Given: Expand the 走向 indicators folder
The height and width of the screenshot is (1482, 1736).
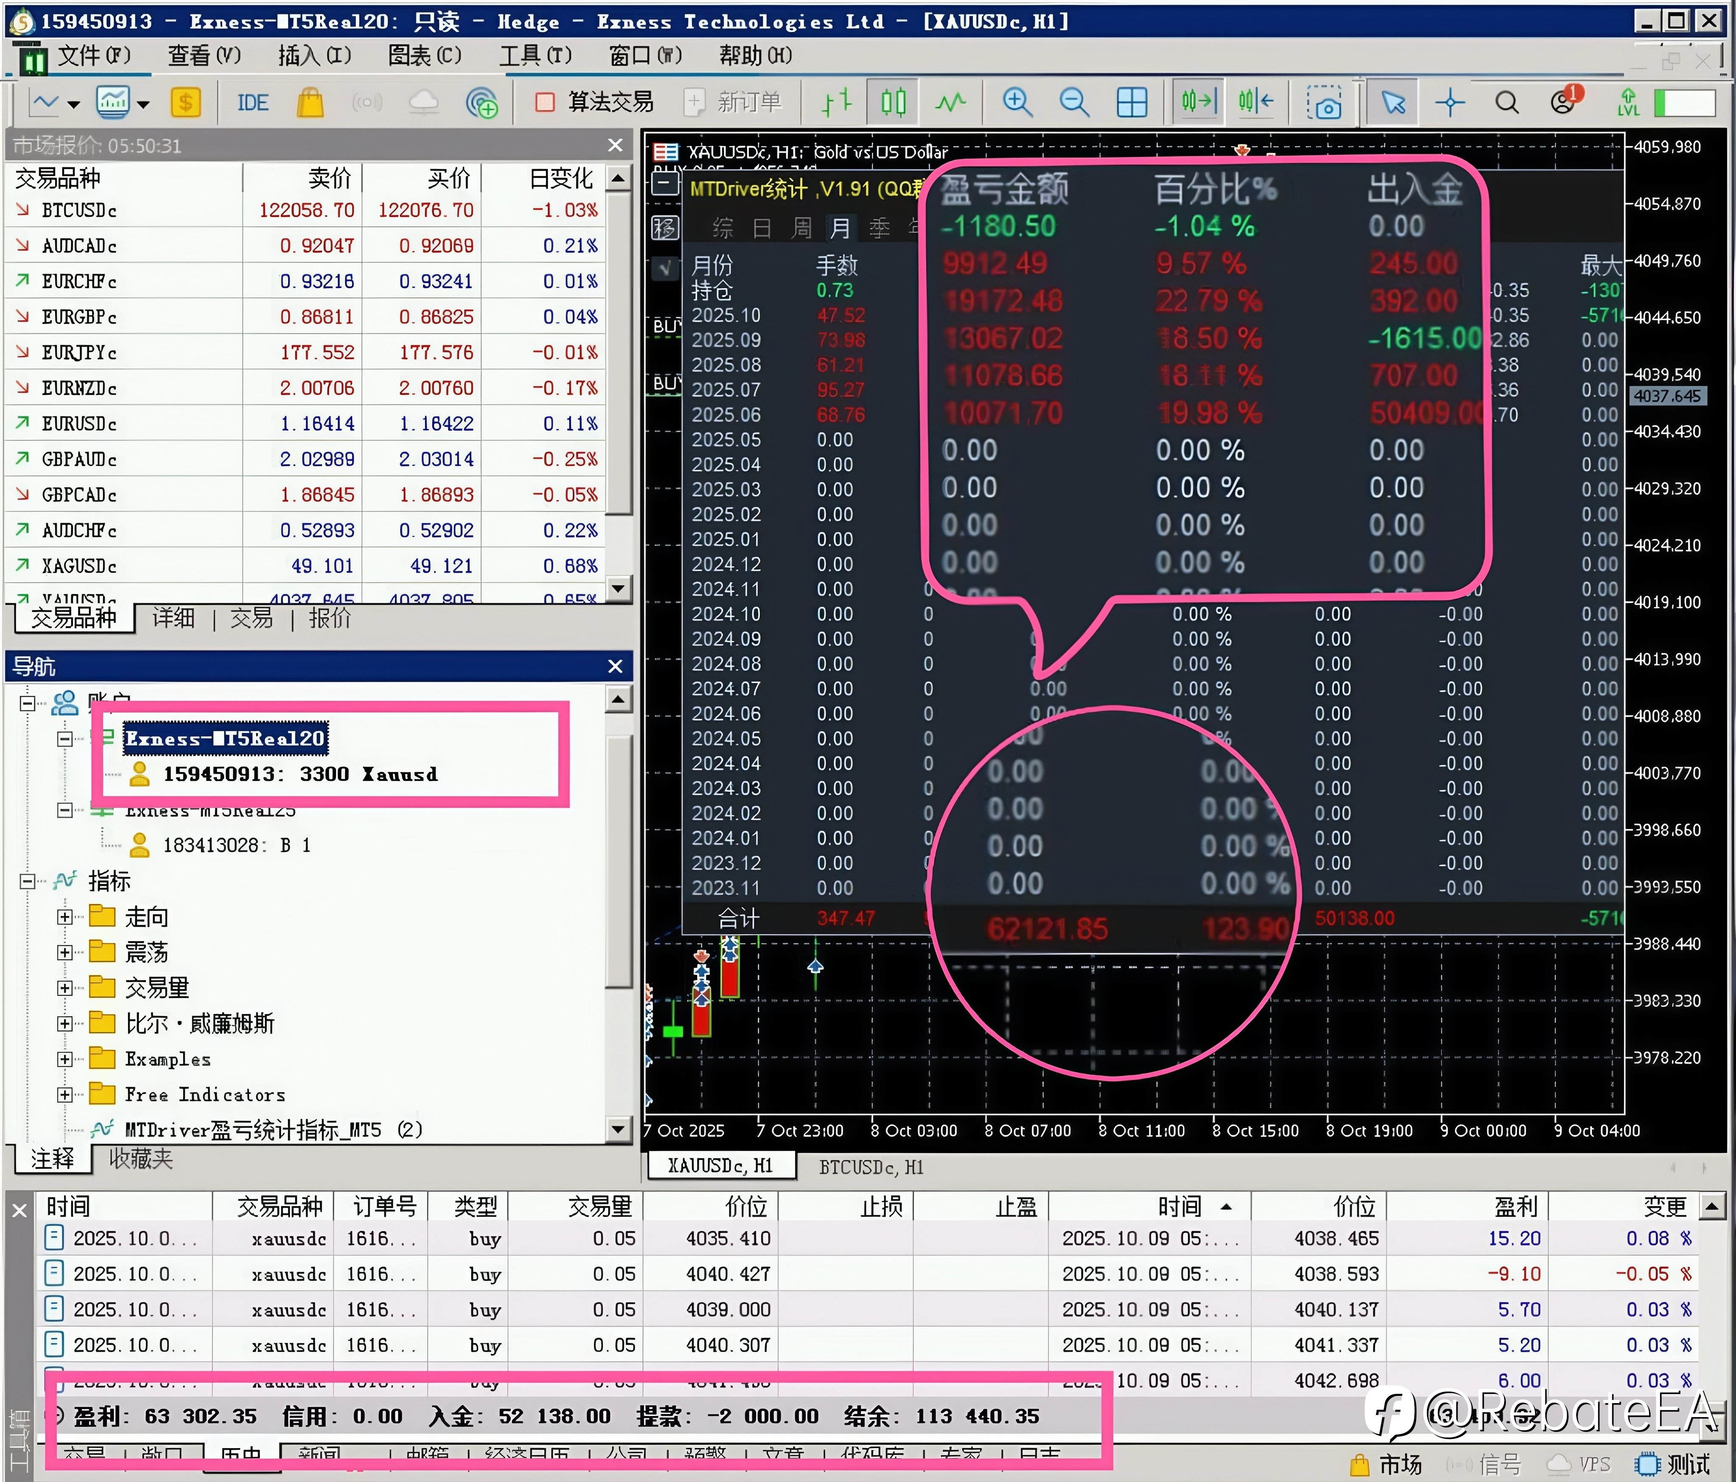Looking at the screenshot, I should pyautogui.click(x=64, y=917).
